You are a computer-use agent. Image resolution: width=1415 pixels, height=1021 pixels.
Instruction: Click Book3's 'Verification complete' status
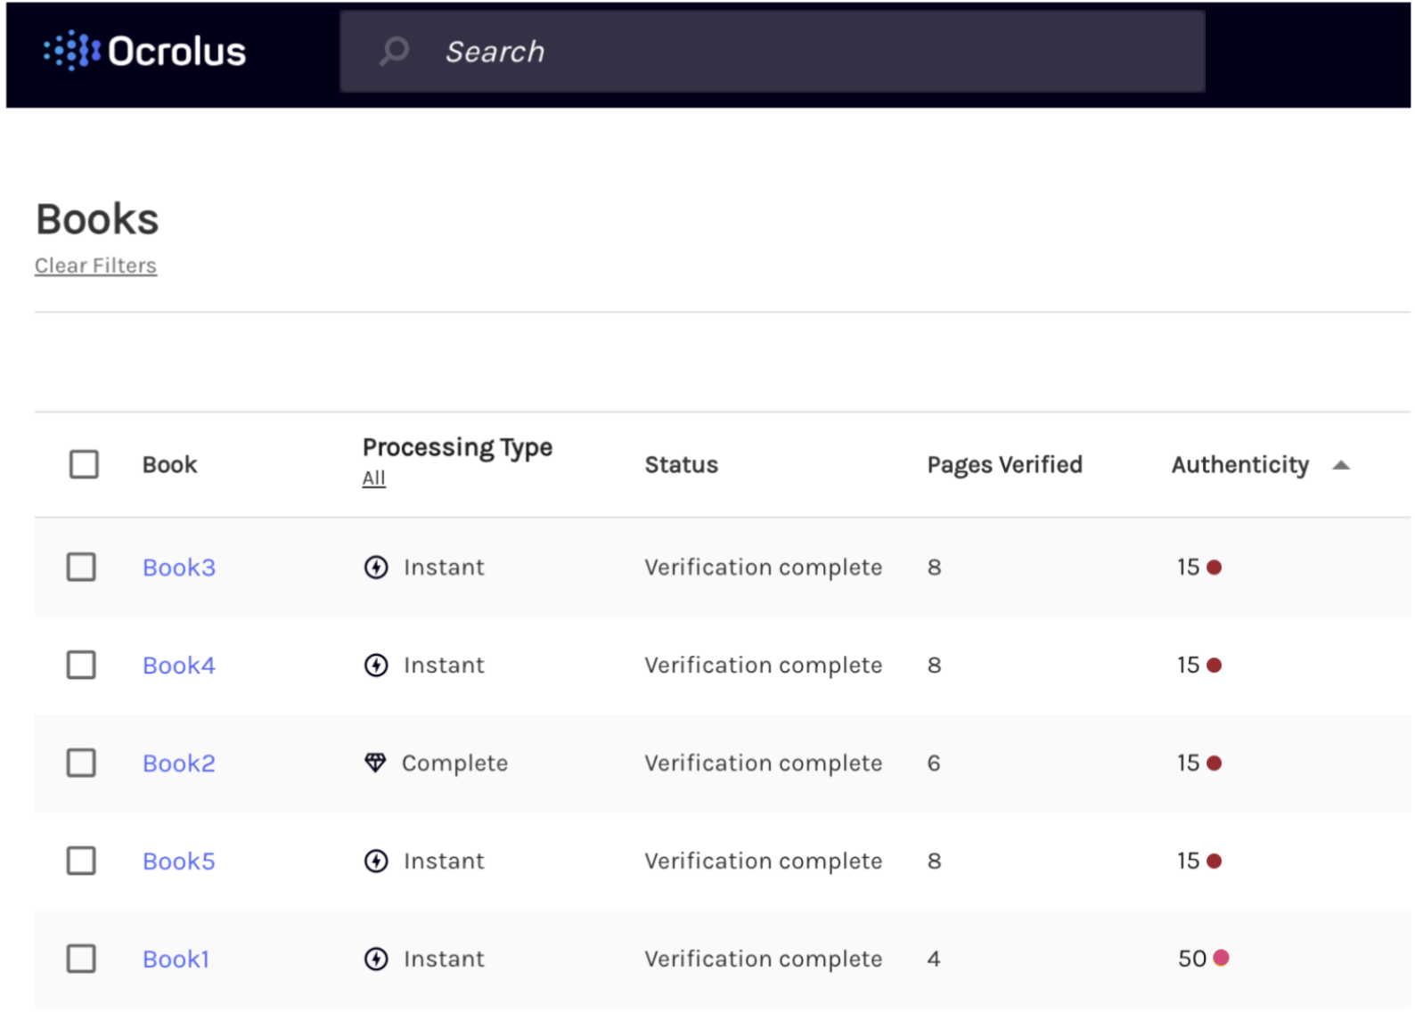coord(763,568)
